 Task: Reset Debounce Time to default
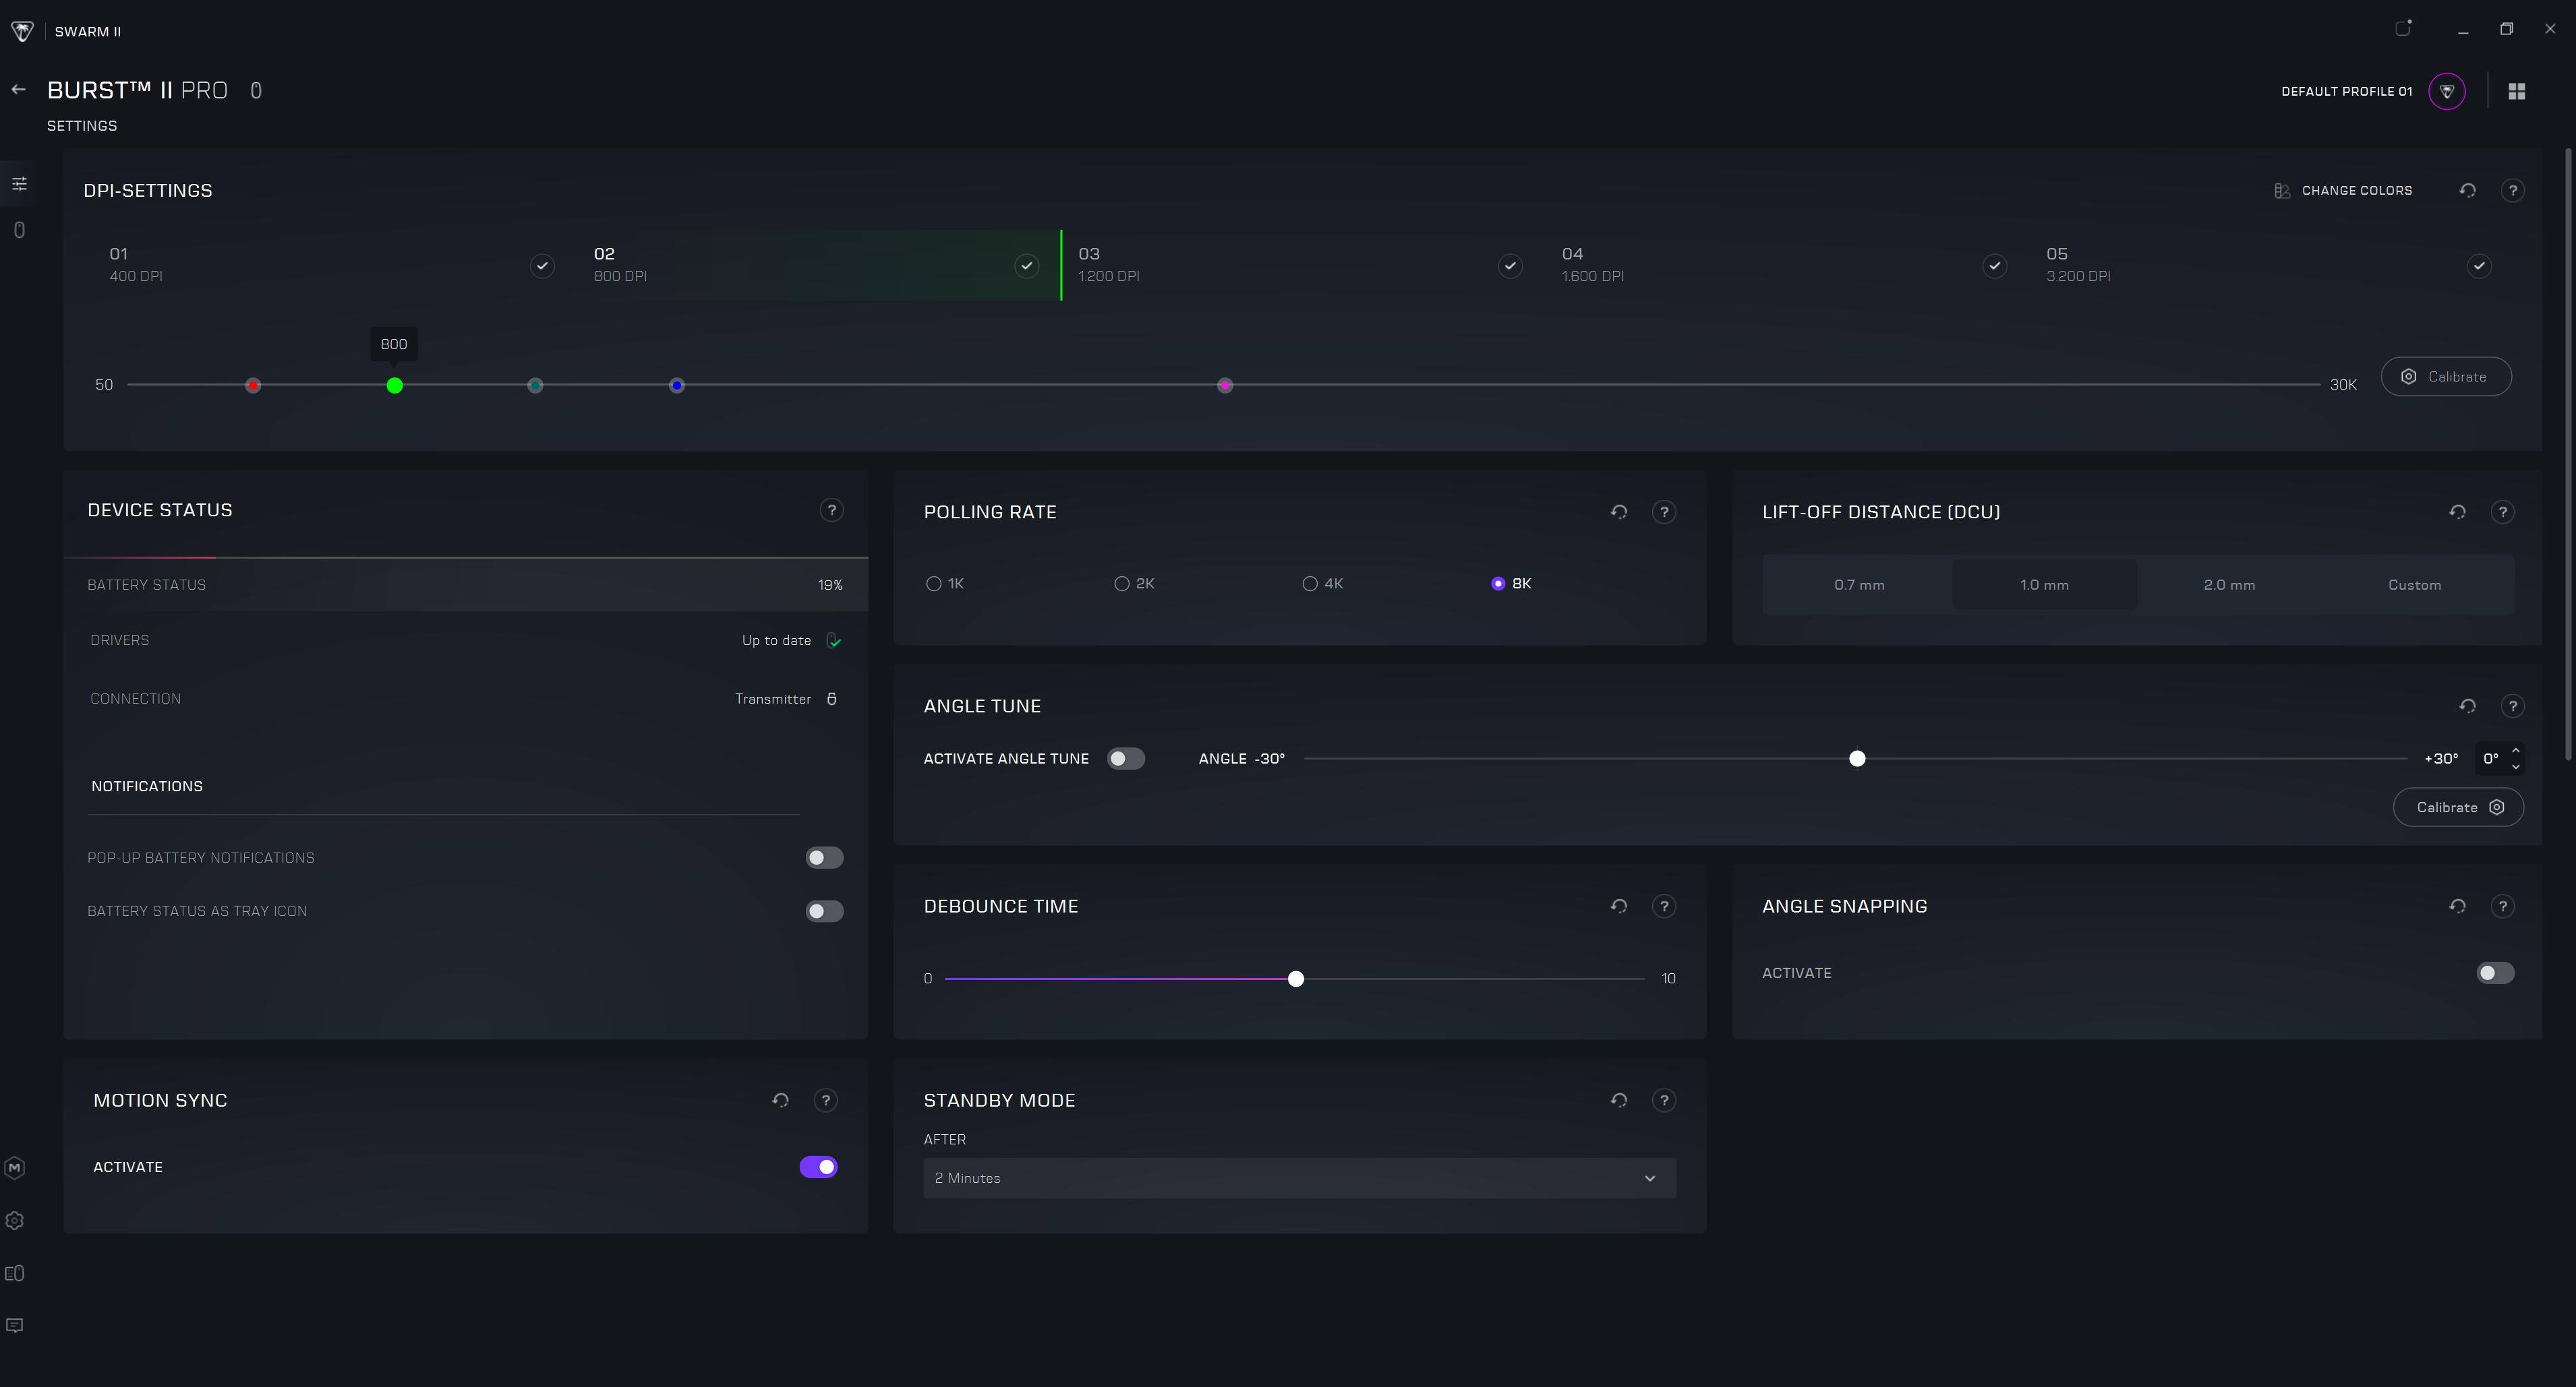tap(1618, 906)
